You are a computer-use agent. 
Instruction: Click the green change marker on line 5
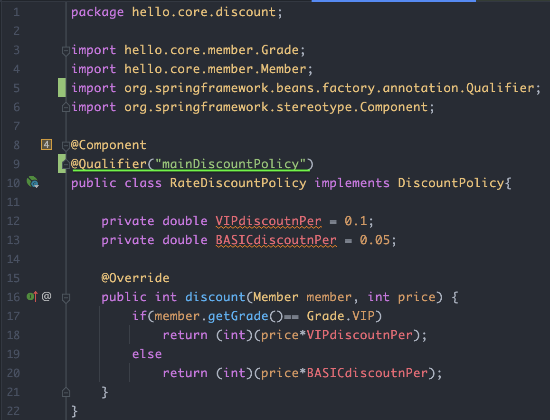point(62,87)
